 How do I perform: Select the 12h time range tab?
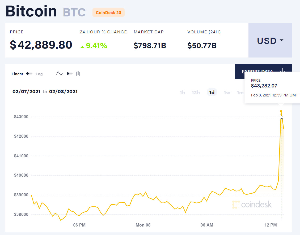[x=196, y=92]
